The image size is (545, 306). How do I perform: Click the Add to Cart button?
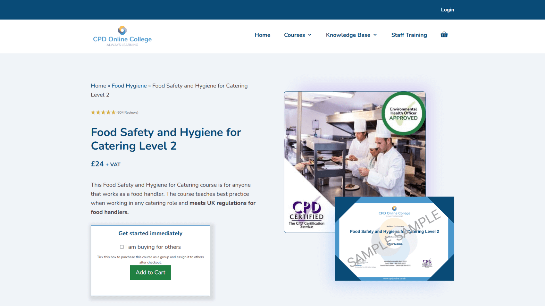point(150,273)
